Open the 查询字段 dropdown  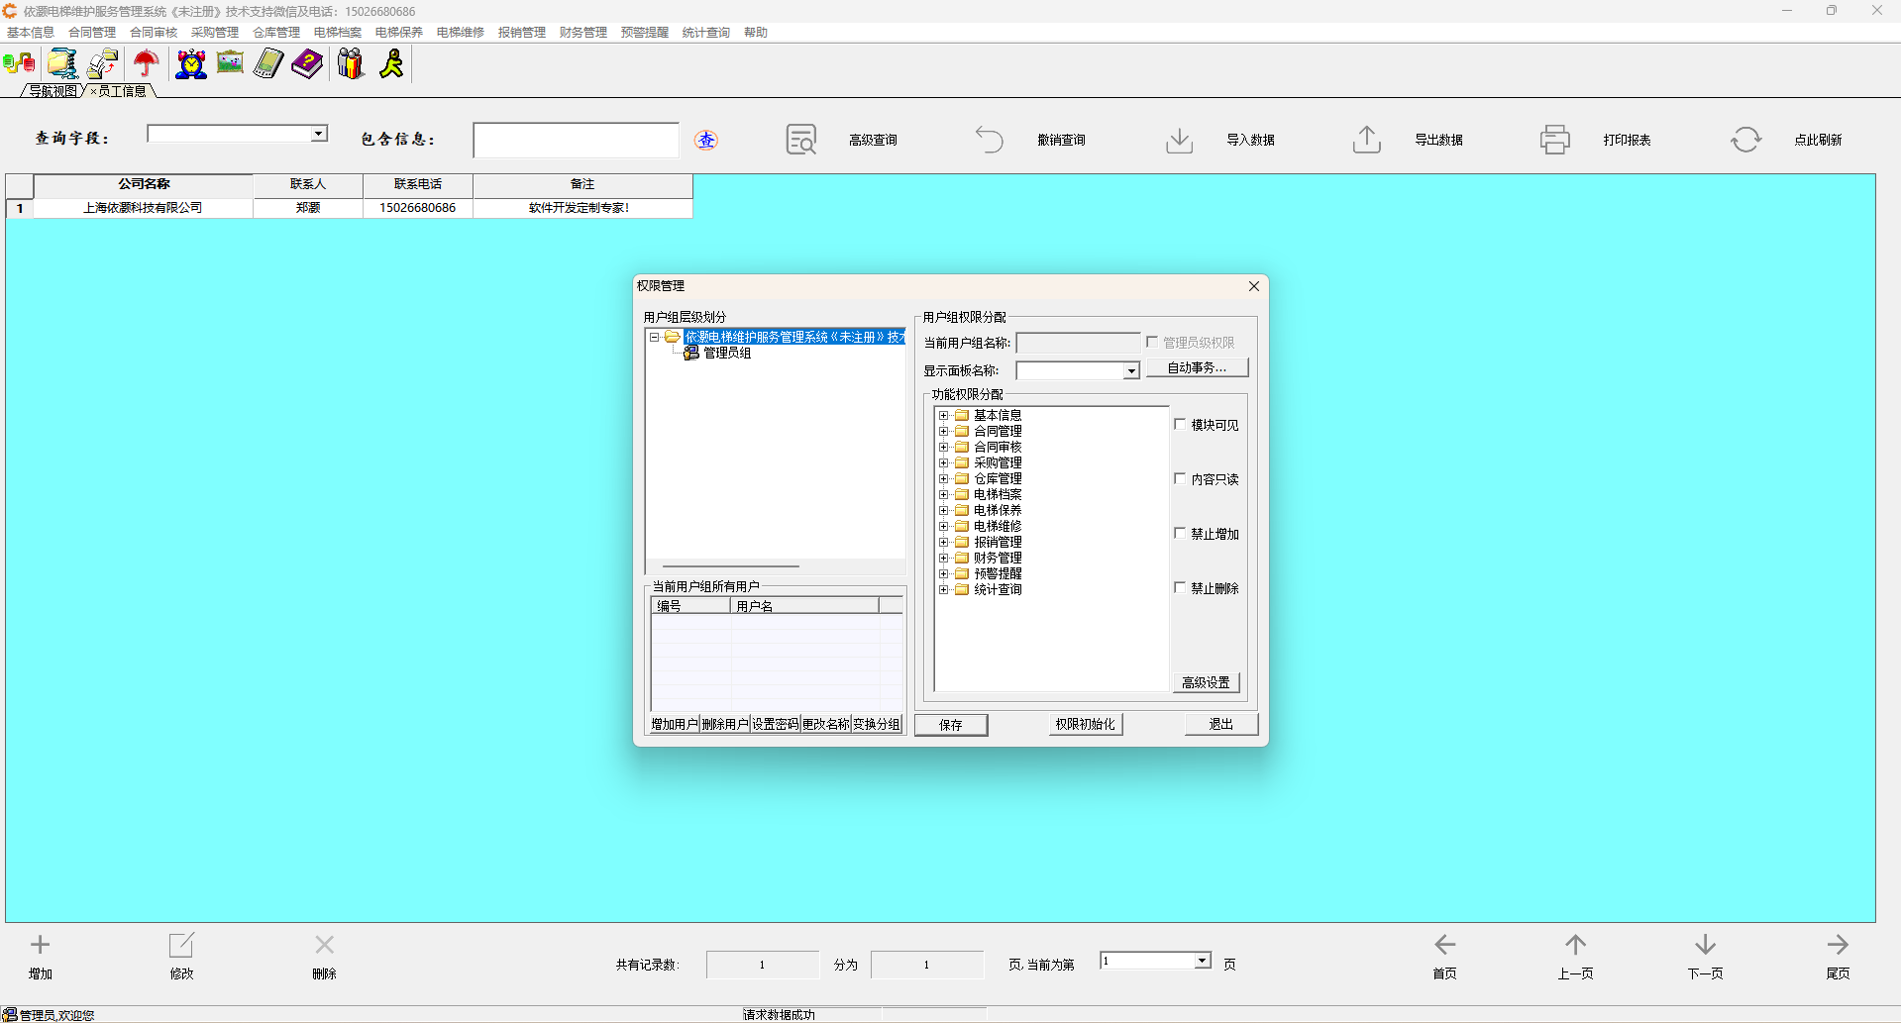[x=318, y=134]
